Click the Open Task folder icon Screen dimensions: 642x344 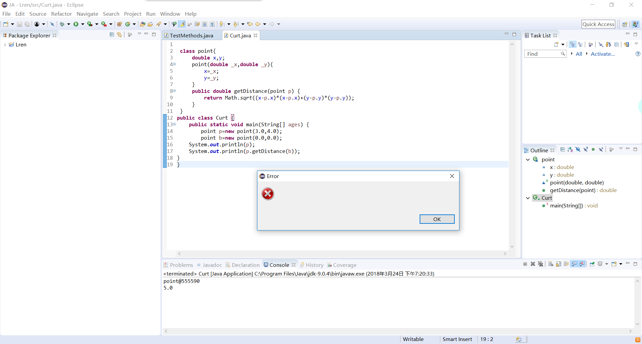pyautogui.click(x=150, y=24)
